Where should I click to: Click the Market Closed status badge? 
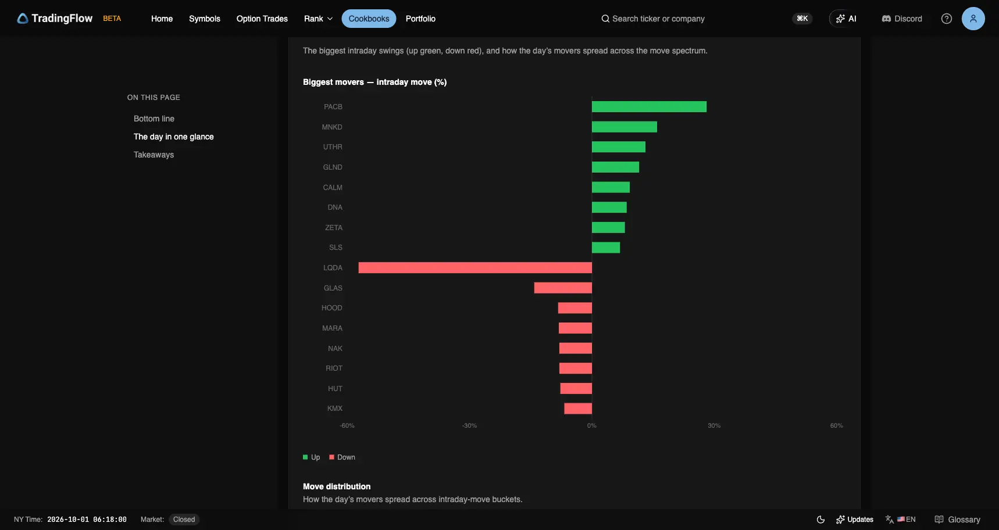184,520
